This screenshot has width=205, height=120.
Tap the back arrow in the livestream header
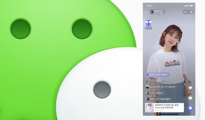tap(146, 12)
